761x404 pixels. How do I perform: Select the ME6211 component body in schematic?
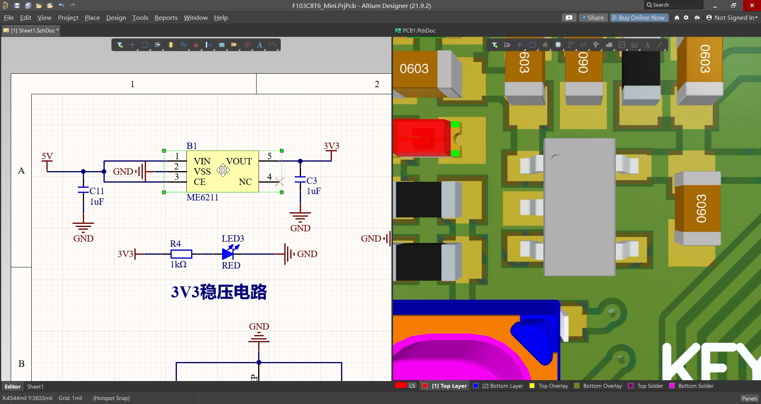pyautogui.click(x=222, y=172)
